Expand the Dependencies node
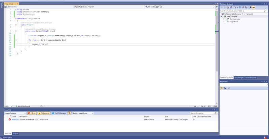Screen dimensions: 269x139 (x=224, y=19)
